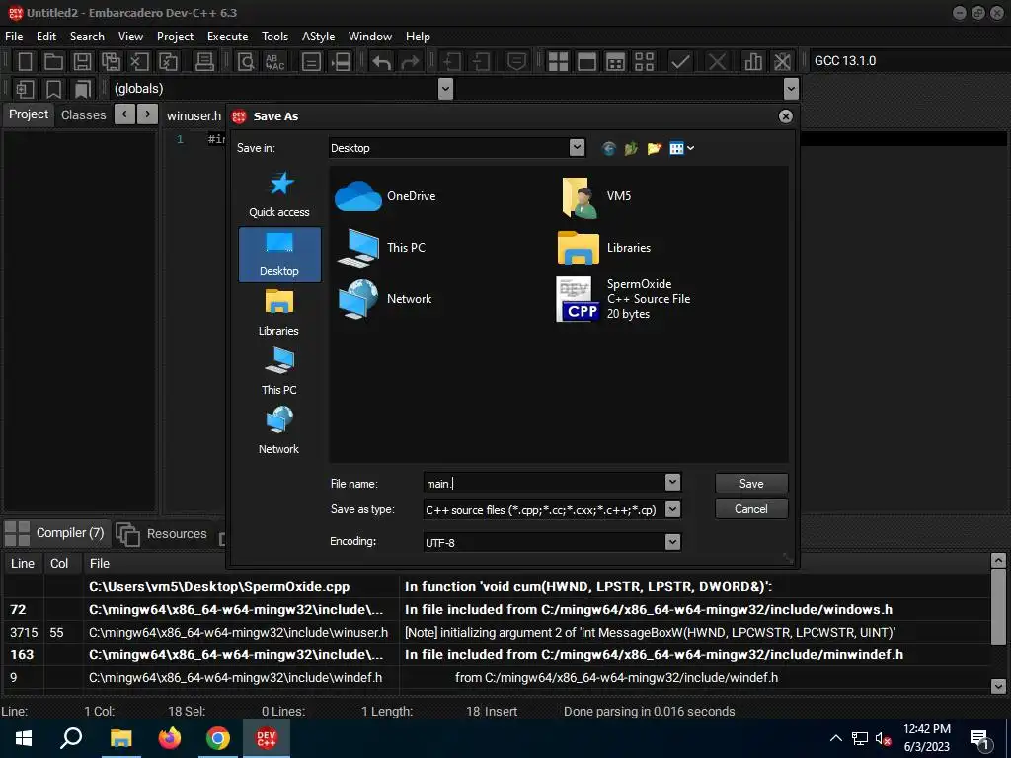
Task: Click the Print toolbar icon
Action: [204, 61]
